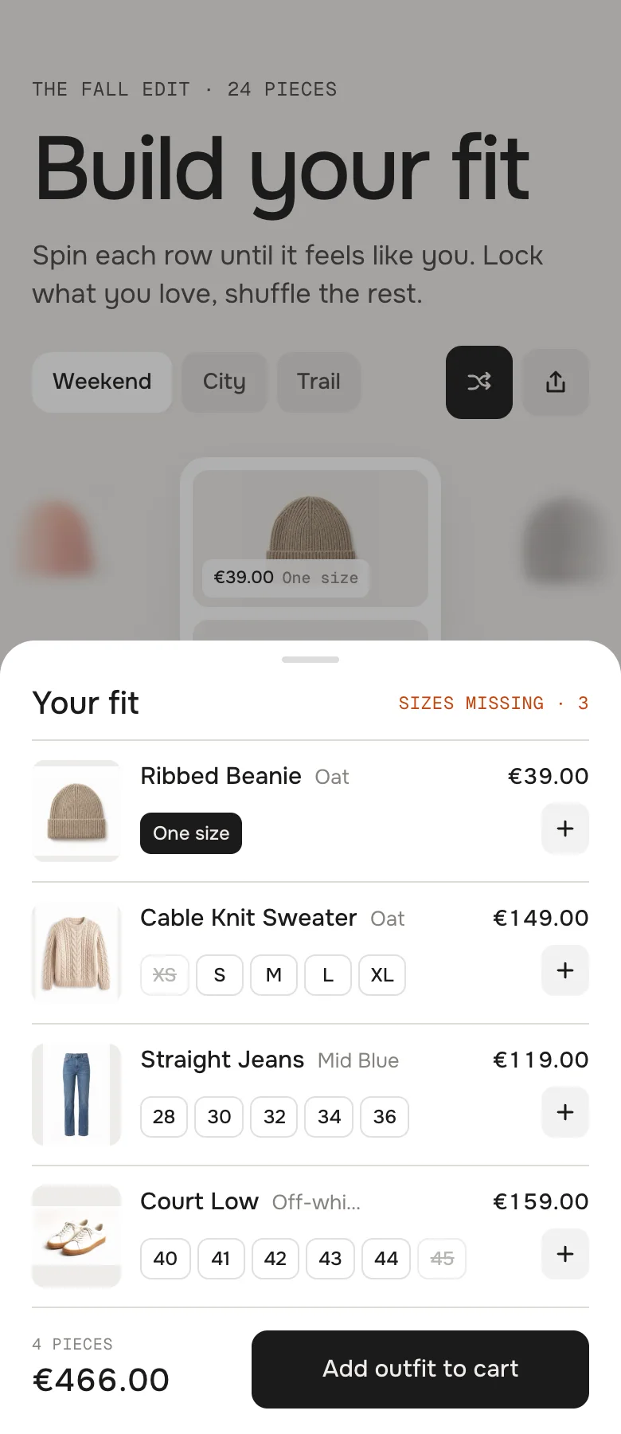Screen dimensions: 621x1434
Task: Click plus button next to Ribbed Beanie
Action: (x=565, y=829)
